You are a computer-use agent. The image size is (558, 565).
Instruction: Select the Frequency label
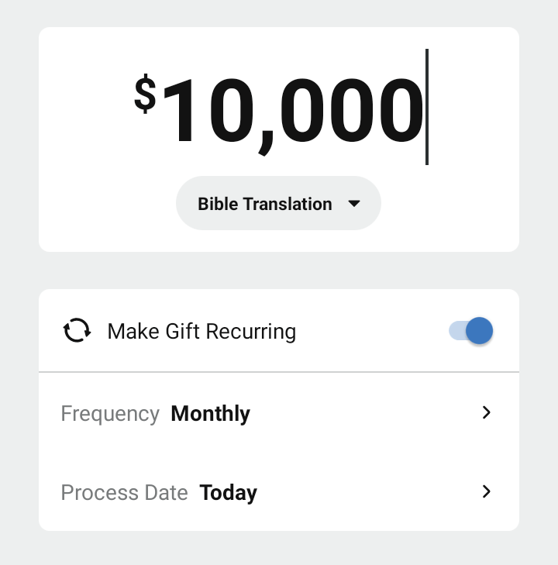(110, 414)
